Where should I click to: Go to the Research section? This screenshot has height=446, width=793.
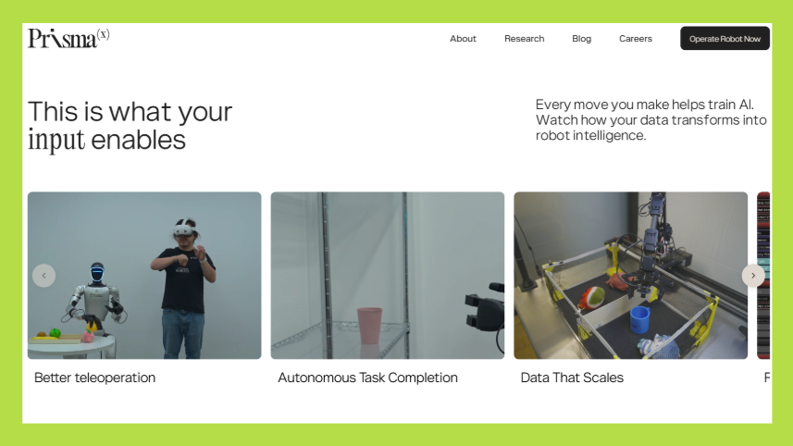click(x=524, y=39)
